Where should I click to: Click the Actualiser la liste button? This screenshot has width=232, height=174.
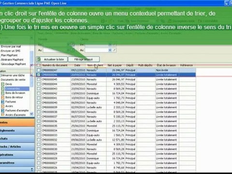coord(52,59)
